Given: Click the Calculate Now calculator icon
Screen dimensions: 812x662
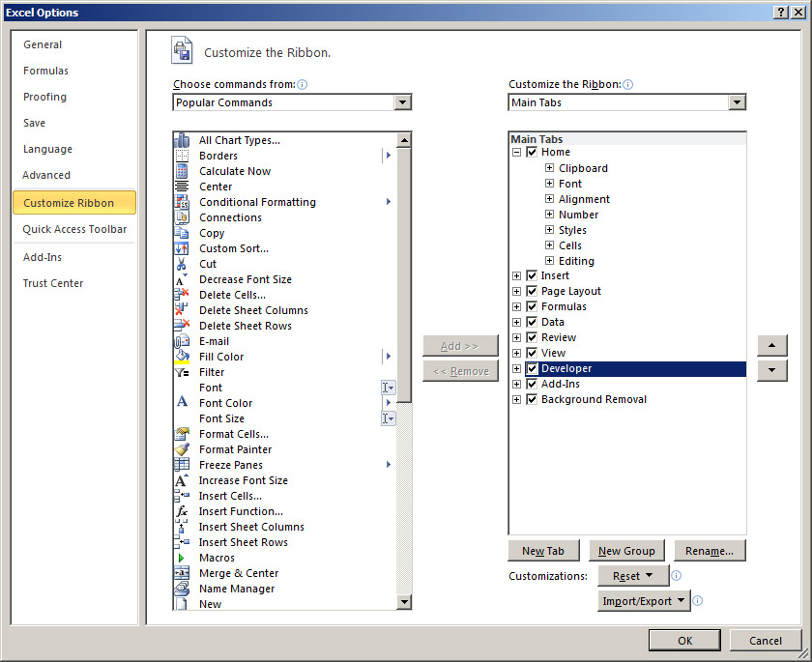Looking at the screenshot, I should 182,171.
